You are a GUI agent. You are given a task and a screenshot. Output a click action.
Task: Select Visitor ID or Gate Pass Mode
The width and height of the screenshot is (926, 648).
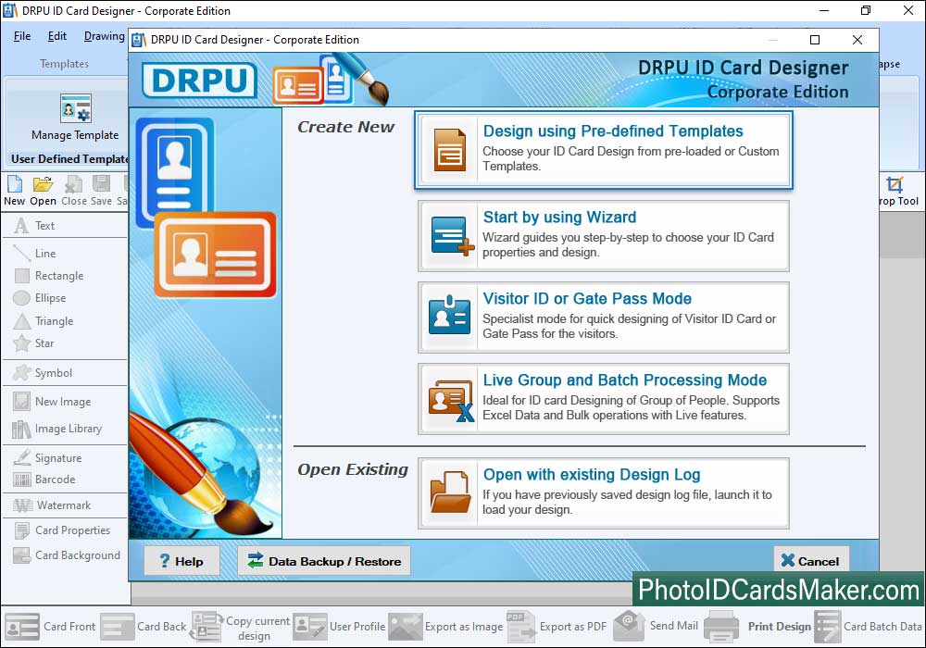click(x=603, y=317)
